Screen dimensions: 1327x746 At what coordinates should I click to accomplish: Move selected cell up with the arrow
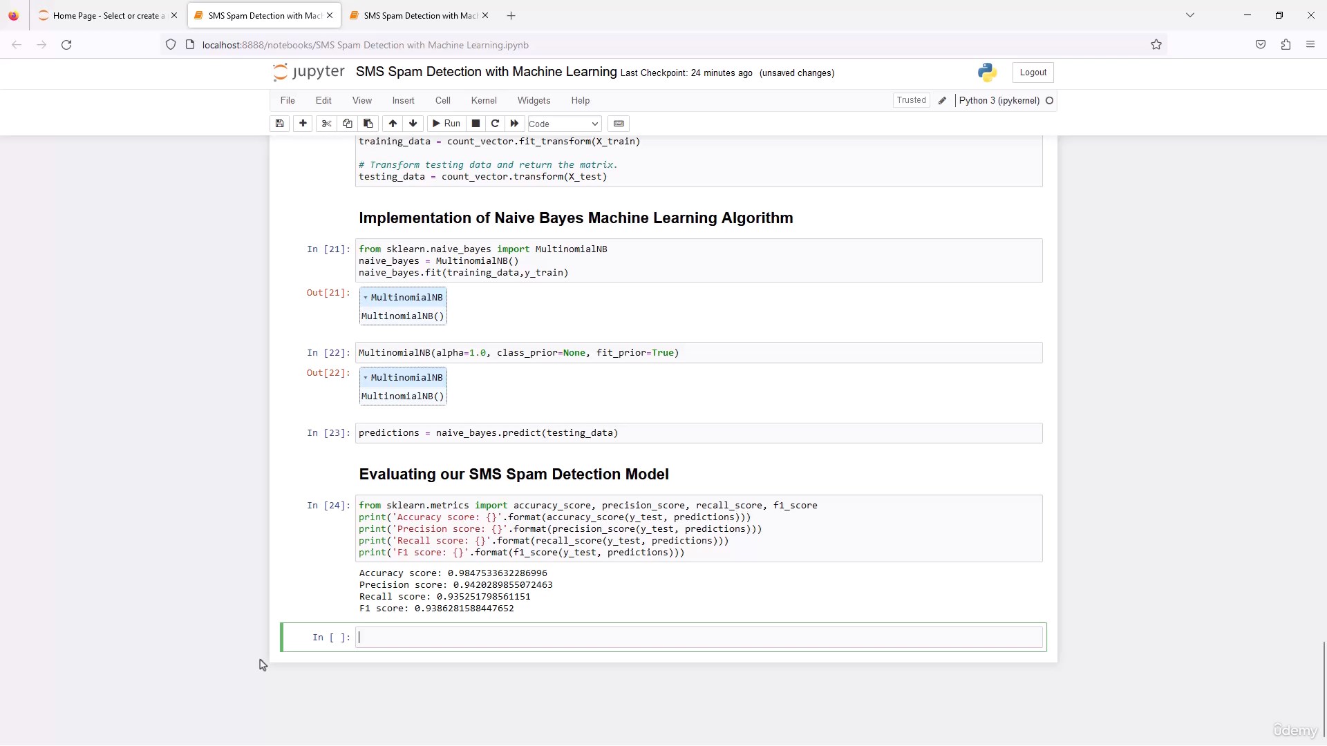click(x=393, y=124)
